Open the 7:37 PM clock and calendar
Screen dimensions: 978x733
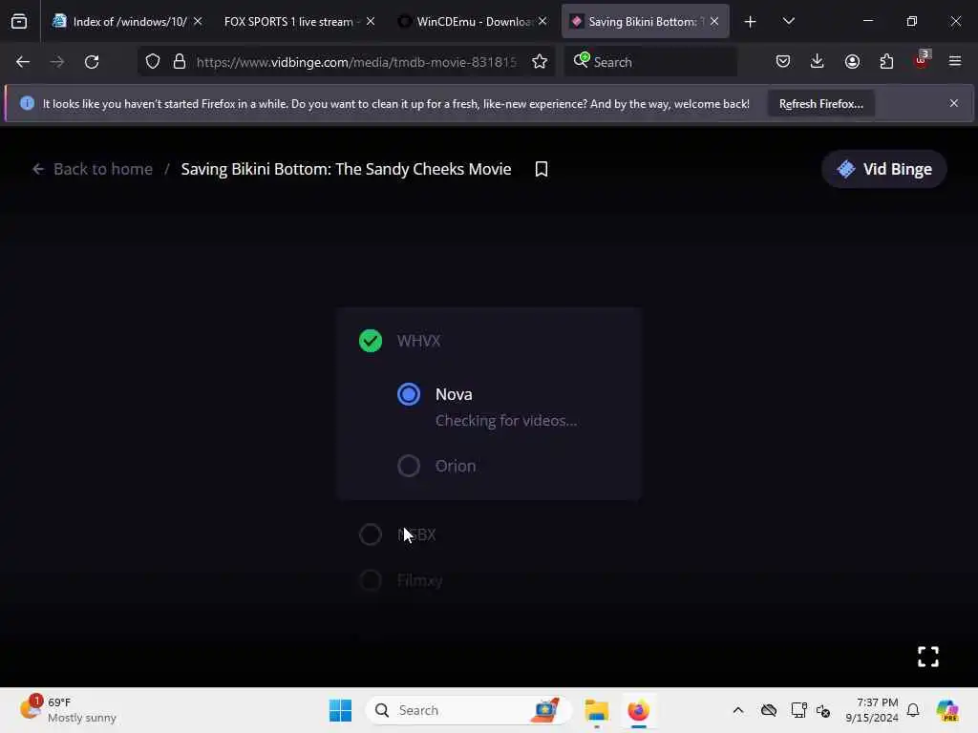click(871, 710)
